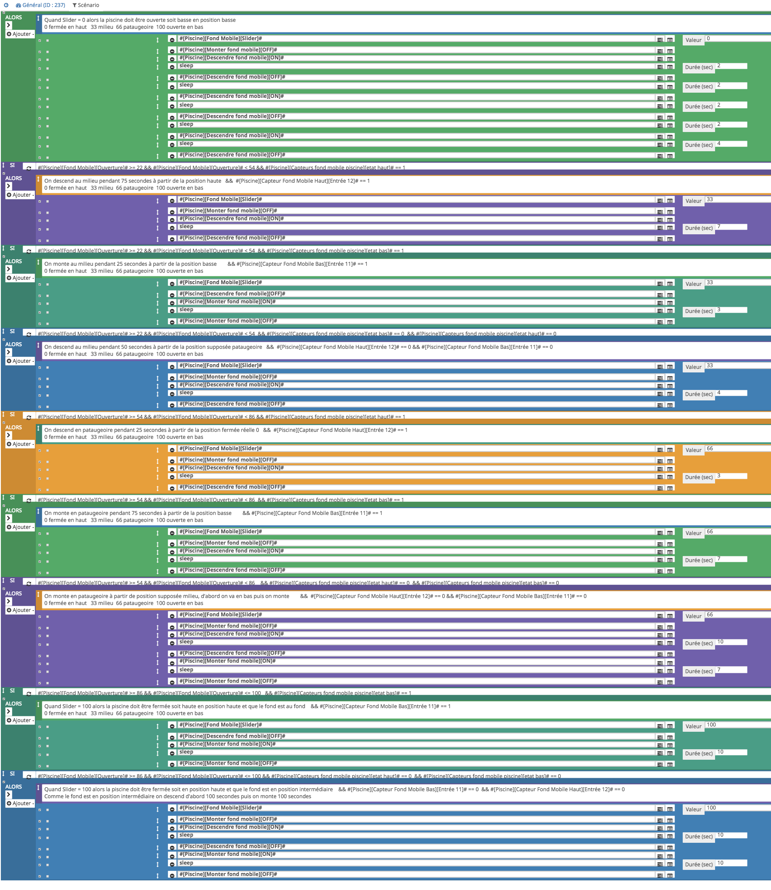Image resolution: width=771 pixels, height=890 pixels.
Task: Collapse ALORS chevron of 'descend au milieu 50 secondes' block
Action: pos(8,352)
